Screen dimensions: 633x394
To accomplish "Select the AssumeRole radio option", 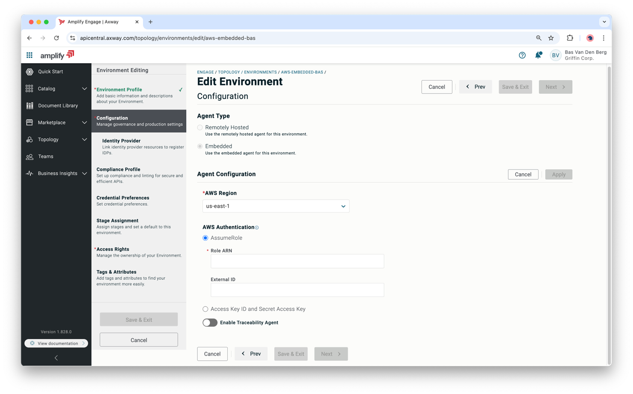I will (x=205, y=238).
